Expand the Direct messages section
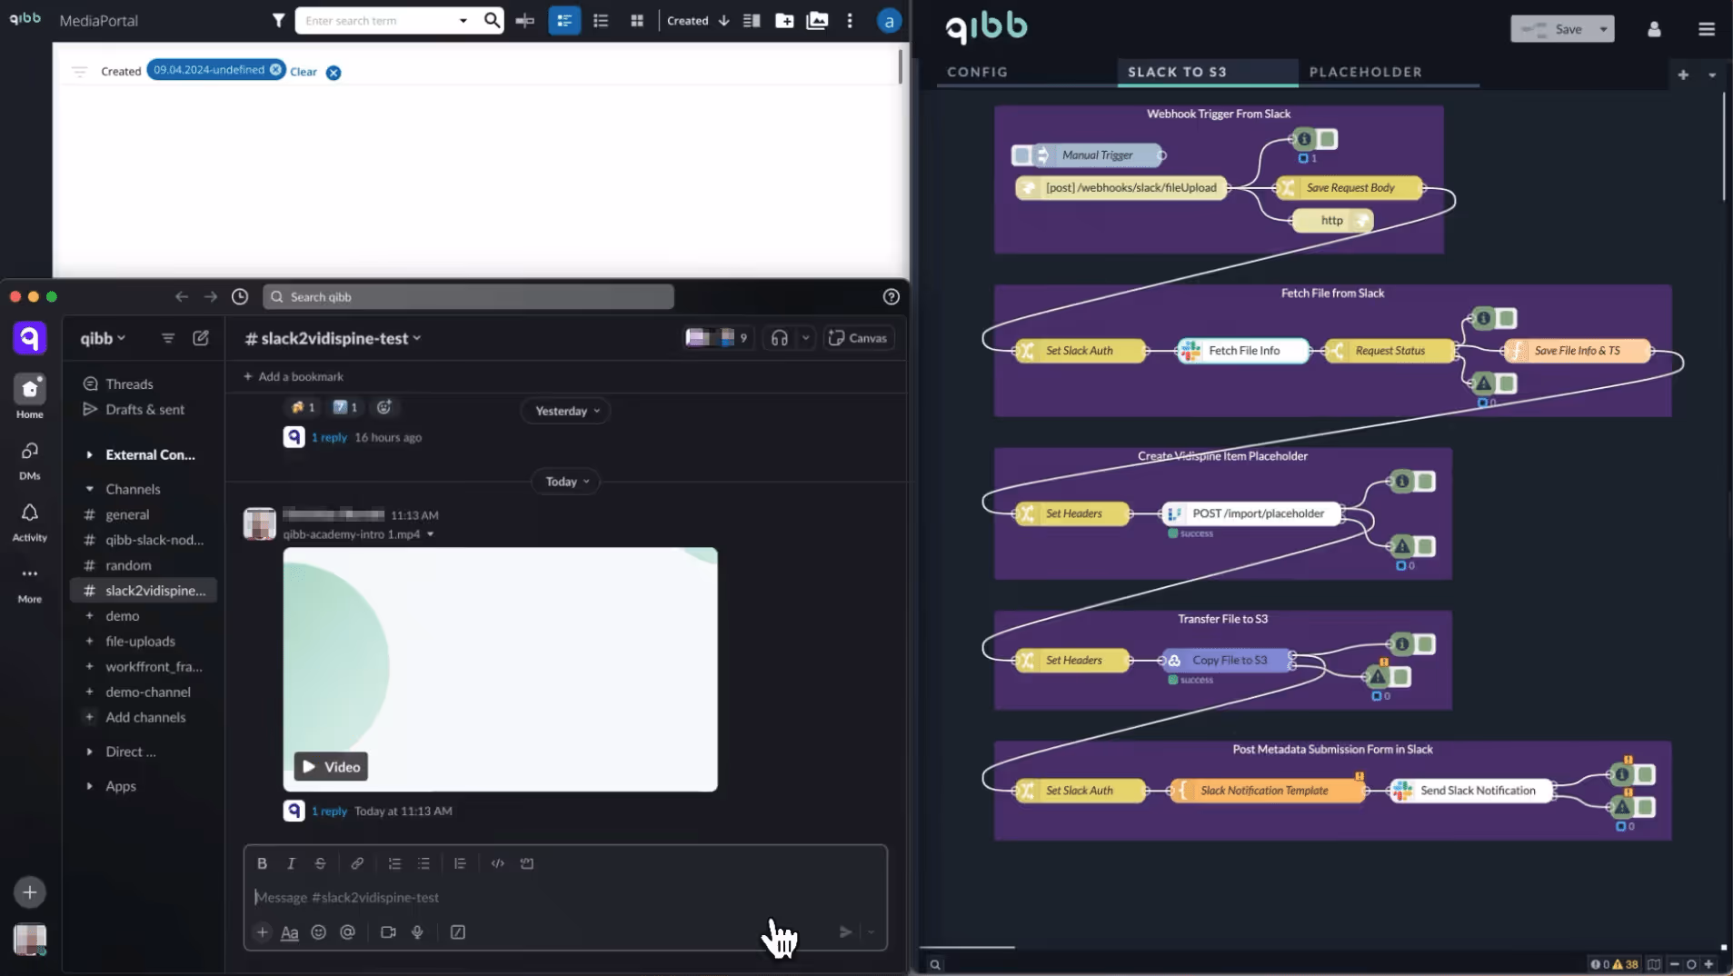This screenshot has height=976, width=1733. [89, 752]
